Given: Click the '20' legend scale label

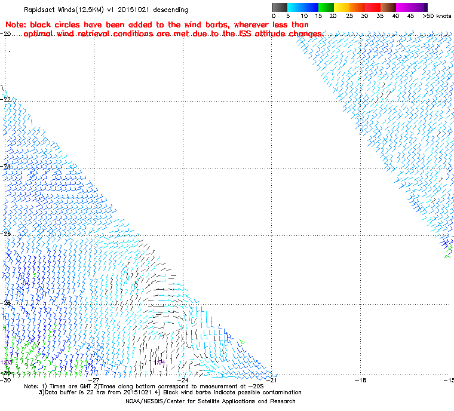Looking at the screenshot, I should [333, 16].
